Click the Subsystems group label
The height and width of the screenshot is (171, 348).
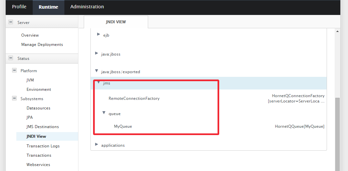point(32,99)
